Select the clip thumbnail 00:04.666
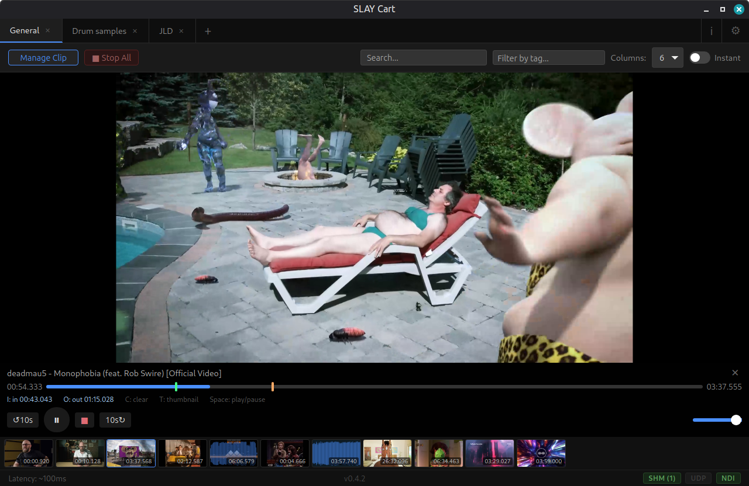Image resolution: width=749 pixels, height=486 pixels. (285, 453)
